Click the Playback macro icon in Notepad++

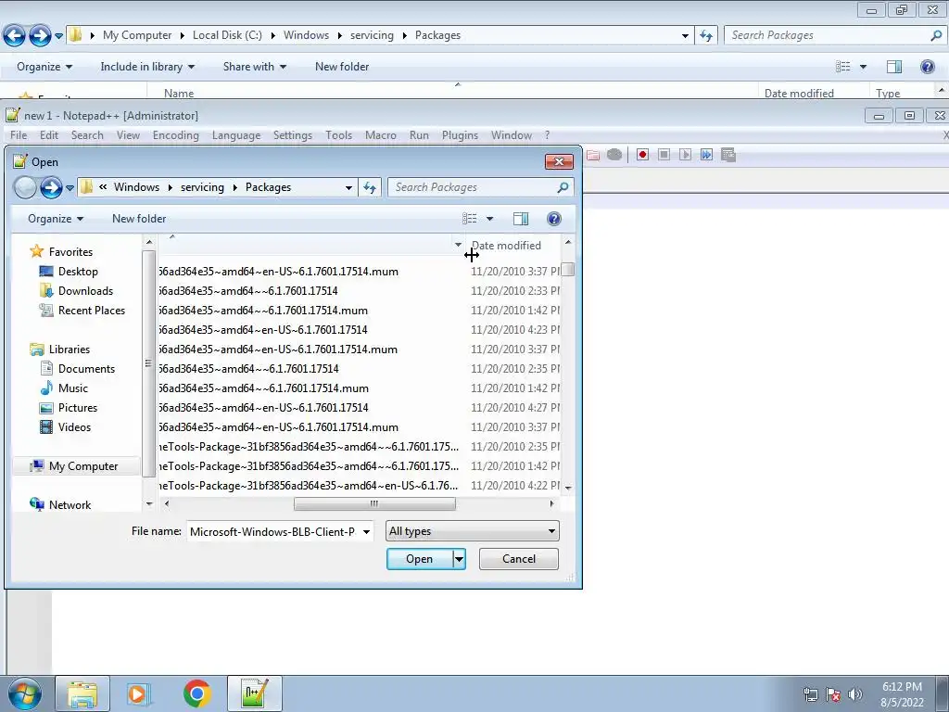click(685, 155)
